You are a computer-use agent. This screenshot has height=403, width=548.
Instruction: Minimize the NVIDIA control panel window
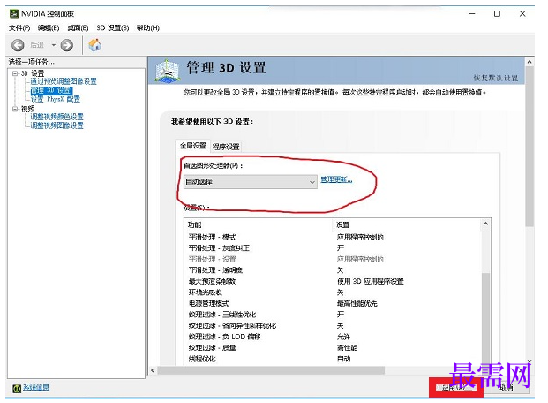472,13
